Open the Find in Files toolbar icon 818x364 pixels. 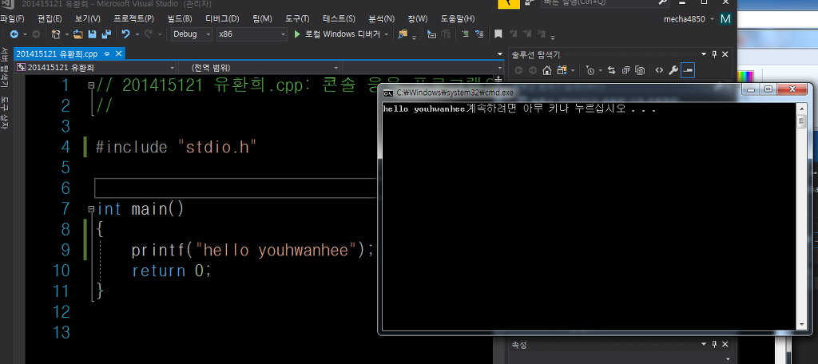pyautogui.click(x=403, y=34)
